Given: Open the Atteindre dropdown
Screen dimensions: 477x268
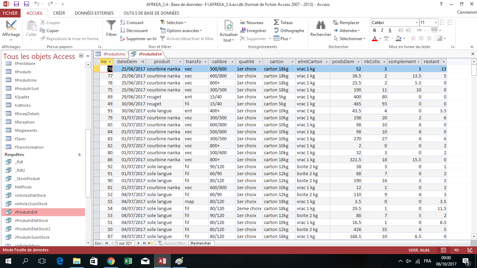Looking at the screenshot, I should (x=346, y=31).
